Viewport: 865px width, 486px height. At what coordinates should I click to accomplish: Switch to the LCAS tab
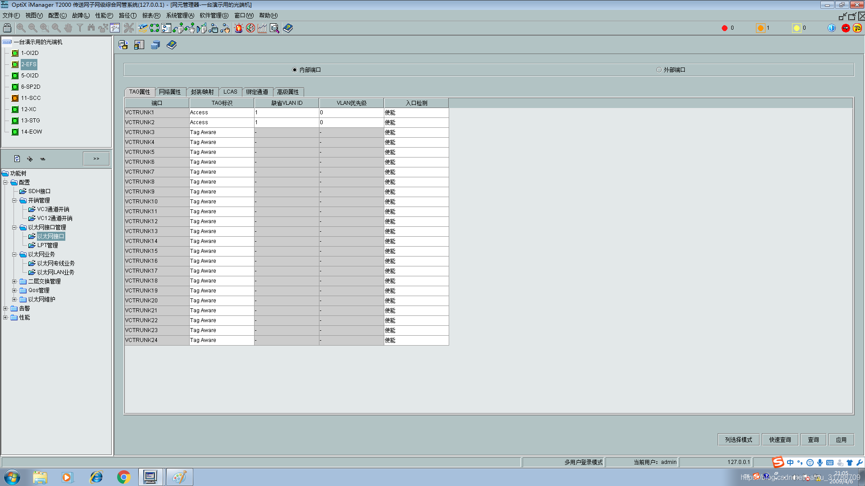(230, 92)
